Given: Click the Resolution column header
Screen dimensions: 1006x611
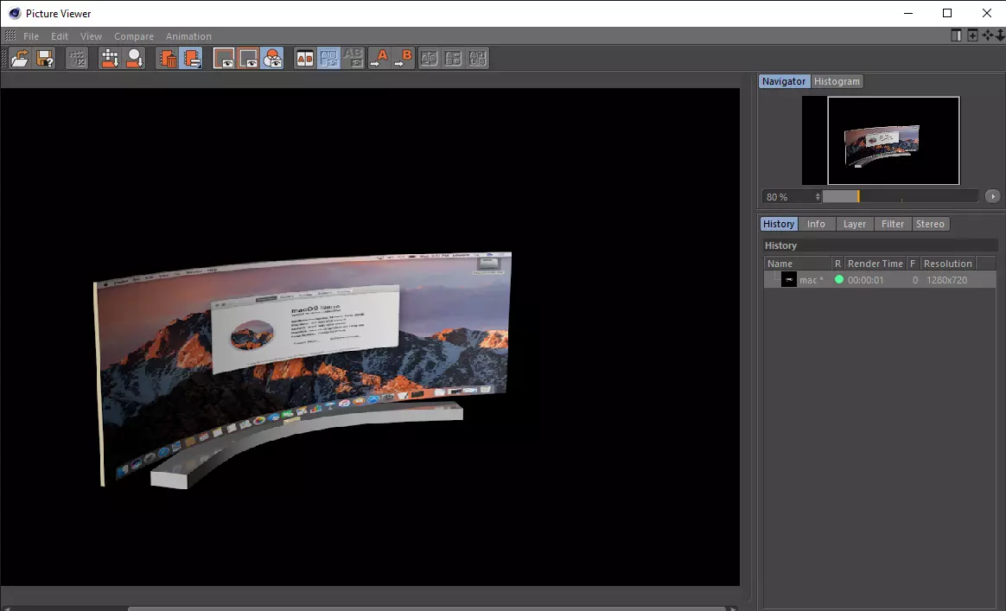Looking at the screenshot, I should point(947,264).
